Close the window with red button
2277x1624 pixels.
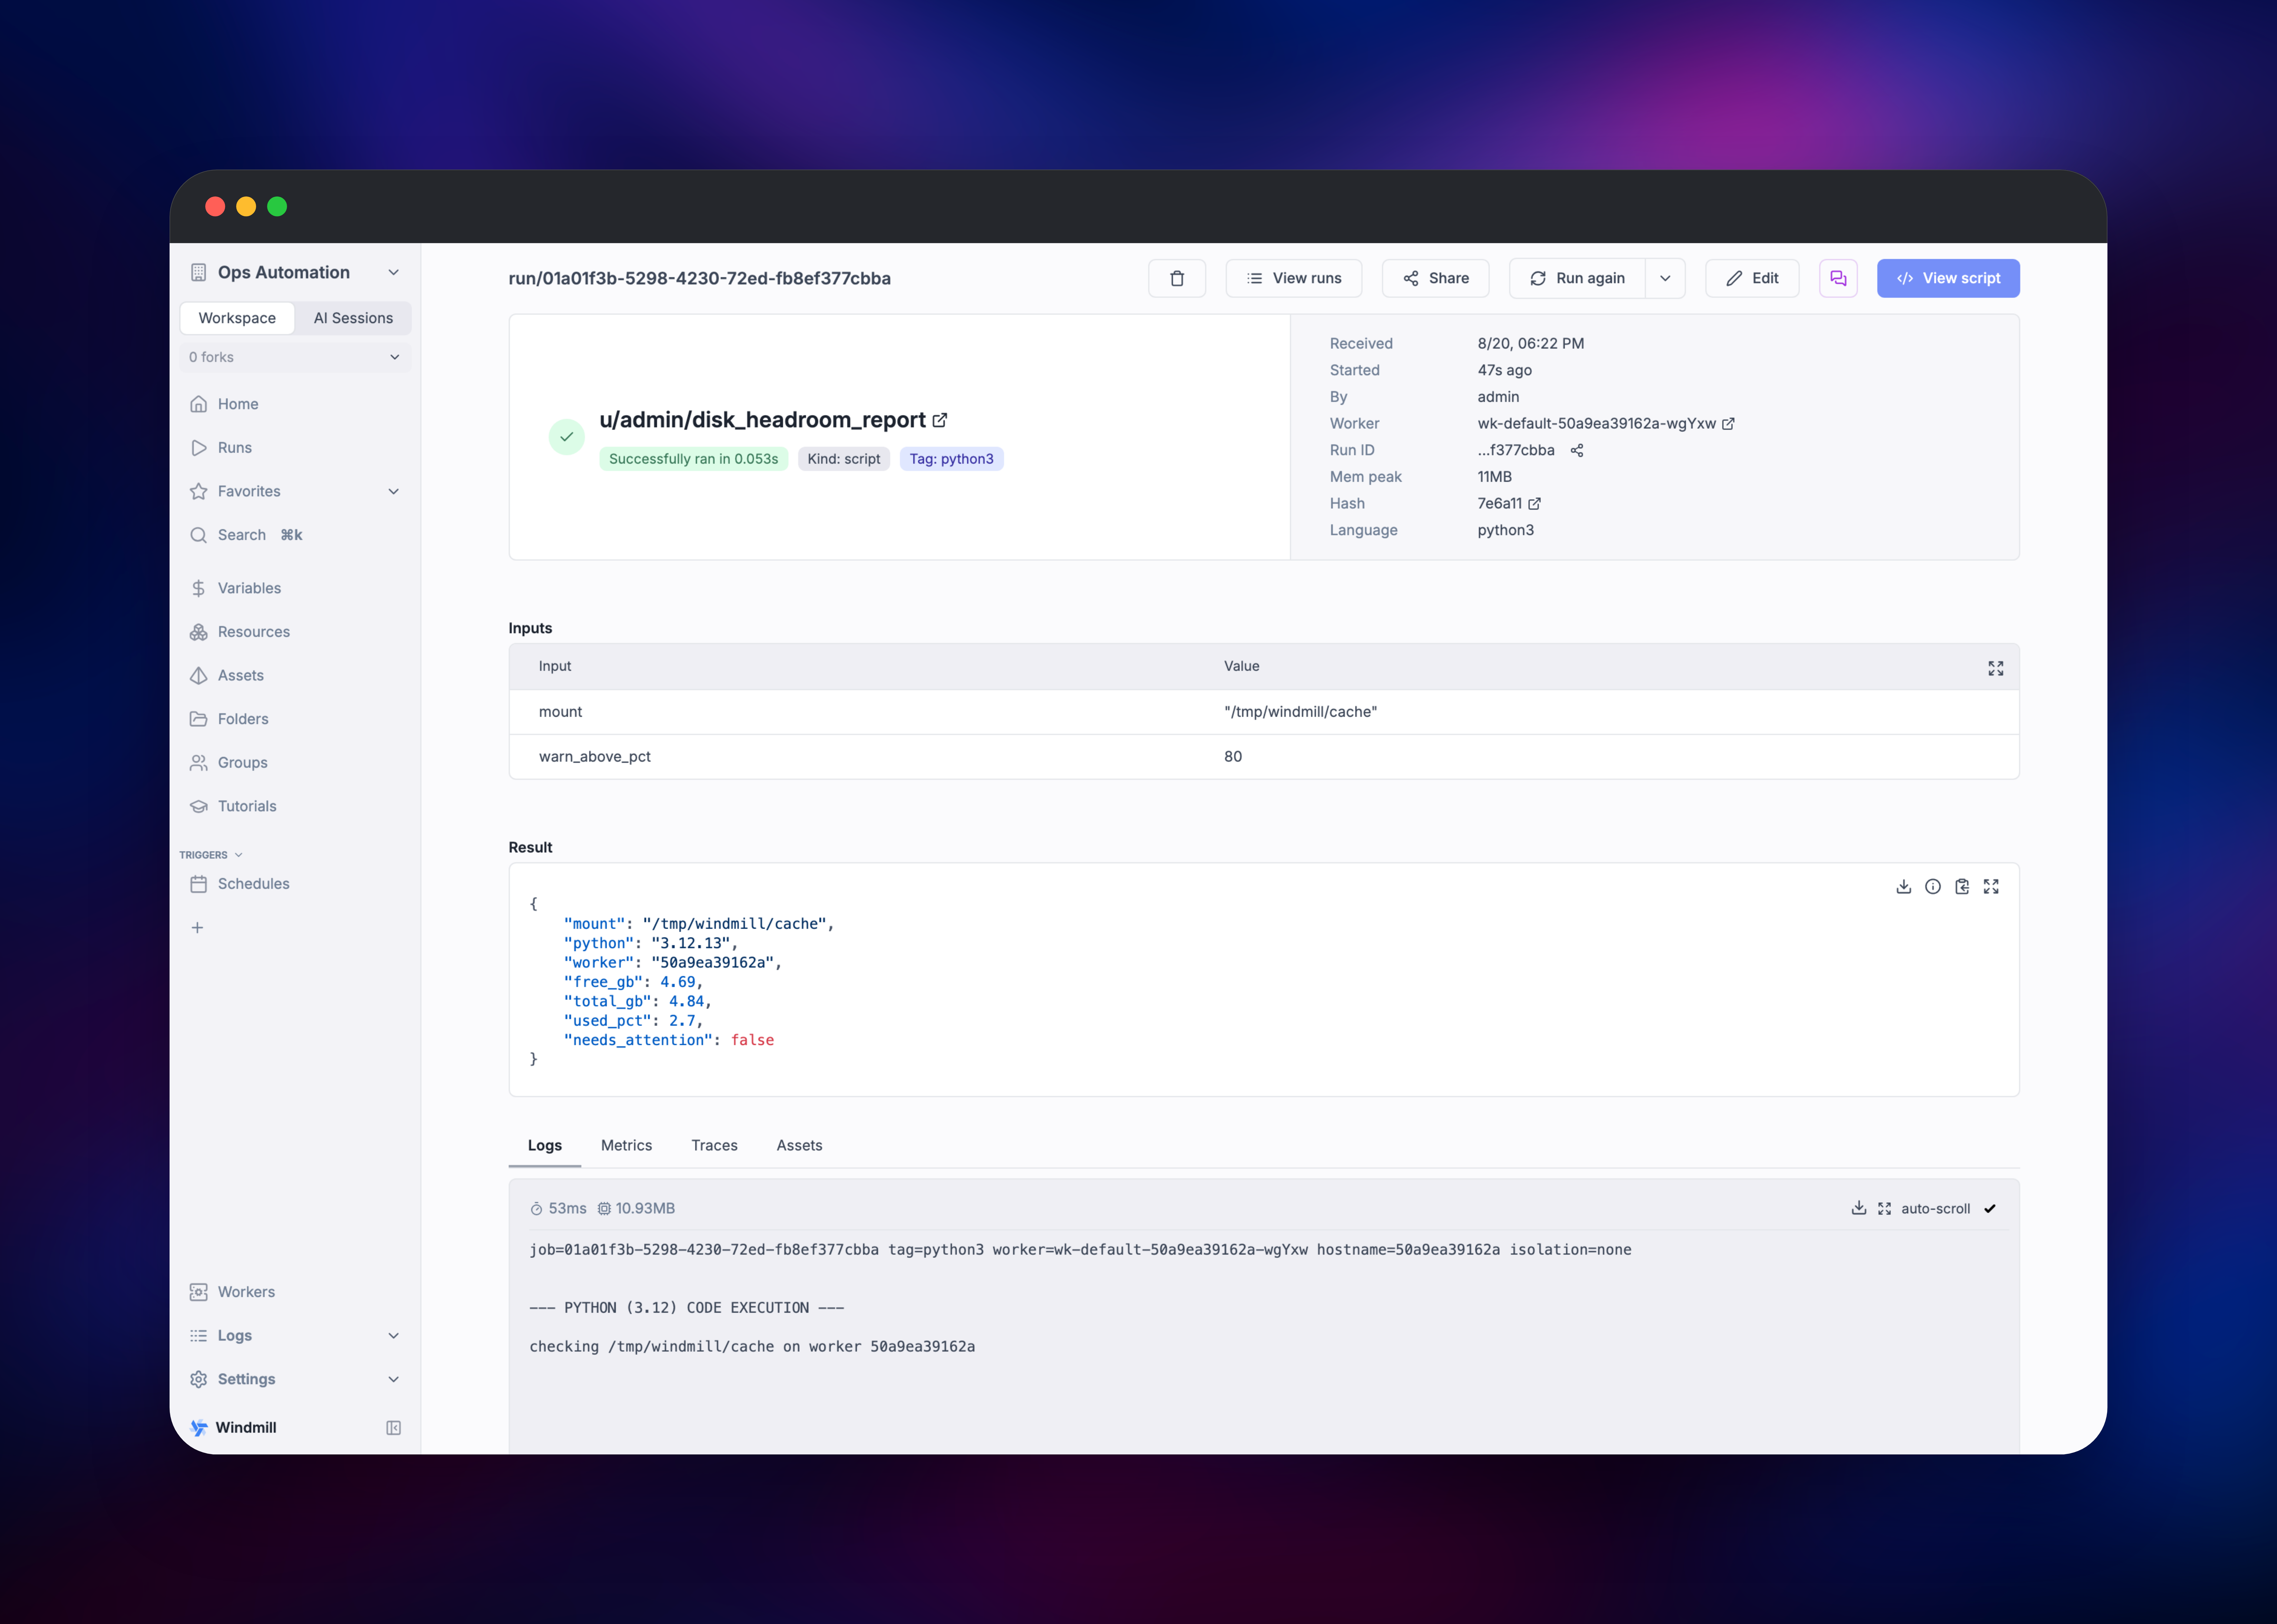(x=215, y=206)
